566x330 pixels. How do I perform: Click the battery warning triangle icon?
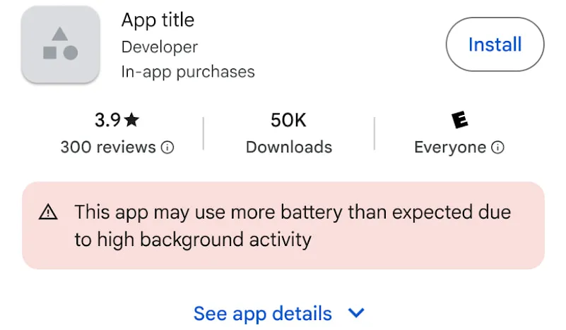(x=48, y=212)
